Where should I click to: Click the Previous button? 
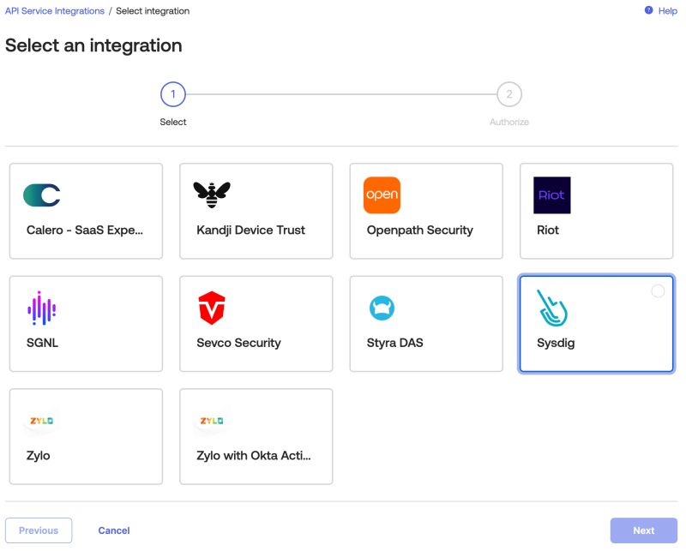click(39, 530)
